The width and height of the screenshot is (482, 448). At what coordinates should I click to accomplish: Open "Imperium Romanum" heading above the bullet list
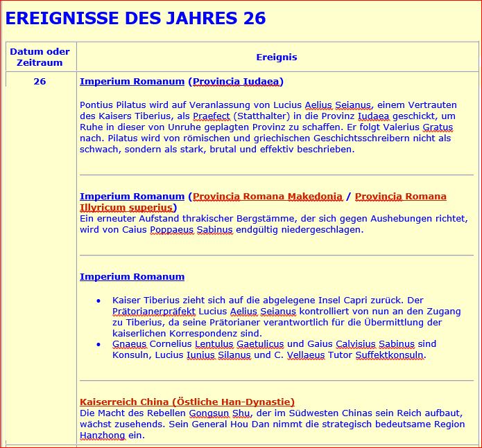(x=132, y=277)
